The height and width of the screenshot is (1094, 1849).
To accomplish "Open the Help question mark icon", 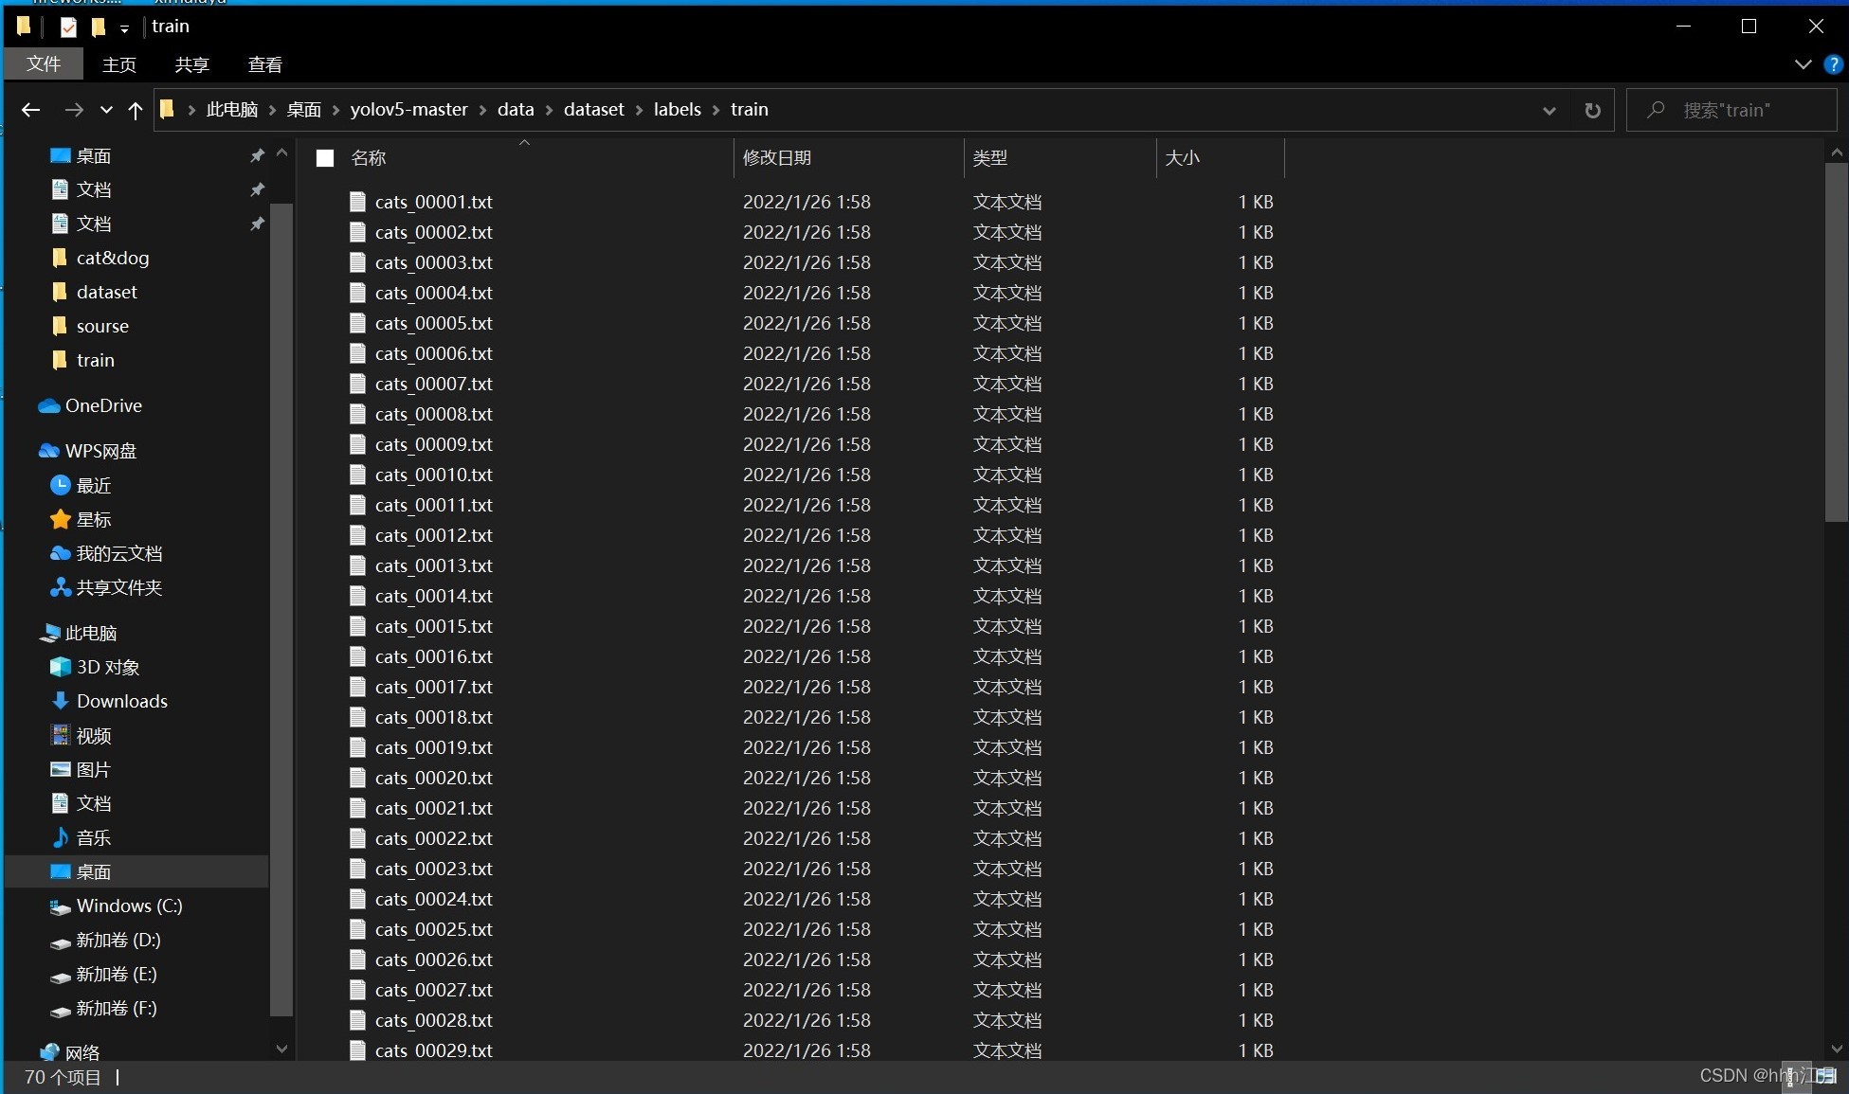I will pos(1833,64).
